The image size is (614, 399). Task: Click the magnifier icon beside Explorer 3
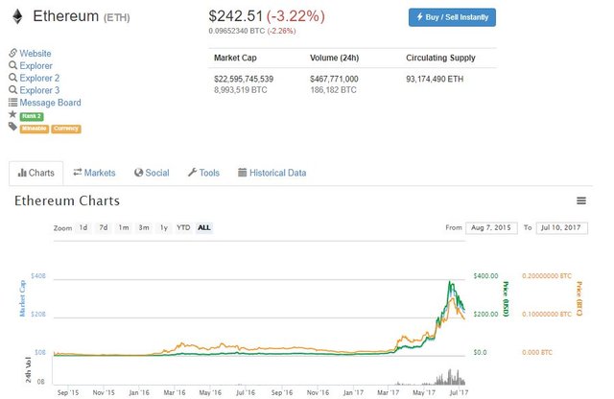pyautogui.click(x=12, y=89)
